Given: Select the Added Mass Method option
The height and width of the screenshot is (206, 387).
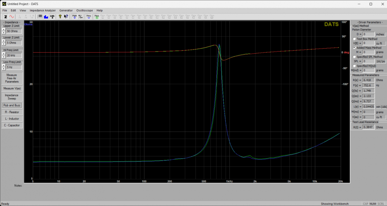Looking at the screenshot, I should coord(354,48).
